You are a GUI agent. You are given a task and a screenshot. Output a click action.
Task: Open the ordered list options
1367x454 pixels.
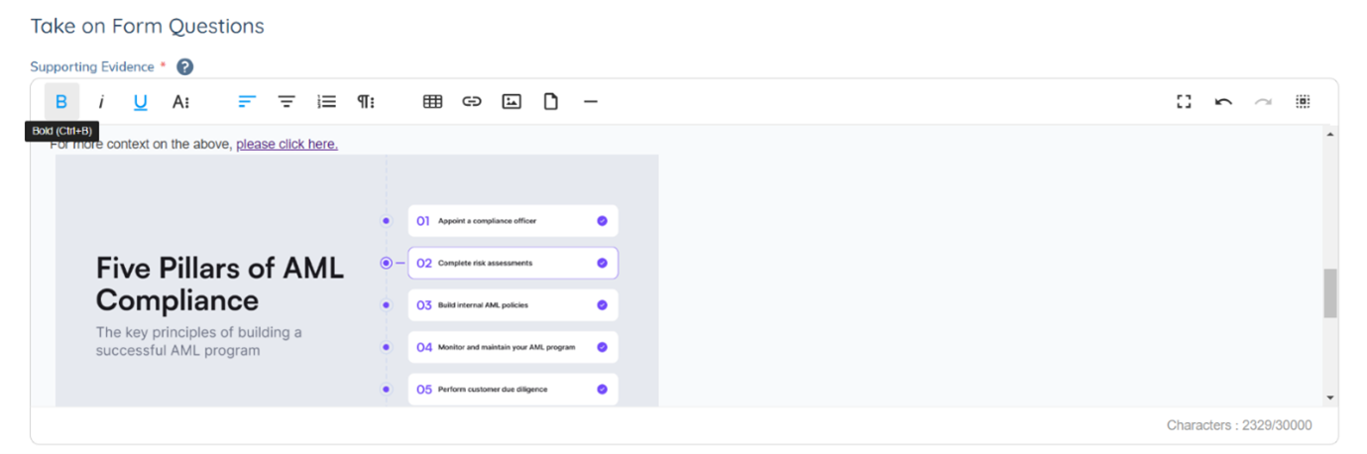326,101
